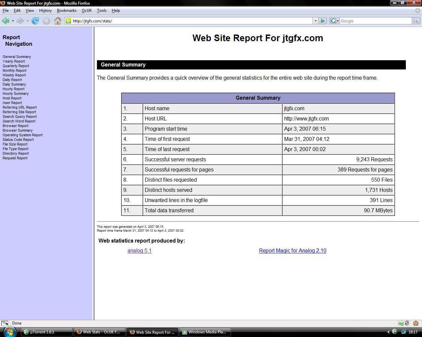The width and height of the screenshot is (422, 337).
Task: Open the Weekly Report link
Action: click(14, 75)
